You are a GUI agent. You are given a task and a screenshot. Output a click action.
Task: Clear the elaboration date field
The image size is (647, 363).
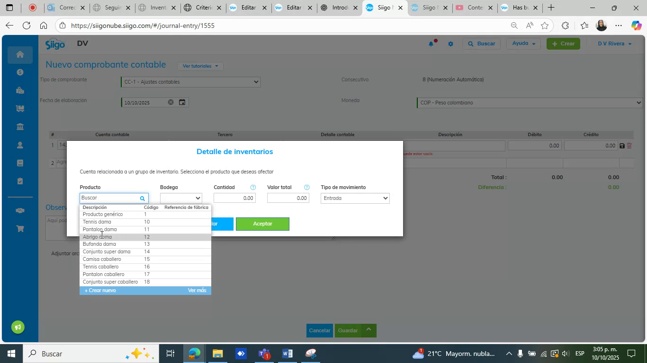click(x=171, y=102)
